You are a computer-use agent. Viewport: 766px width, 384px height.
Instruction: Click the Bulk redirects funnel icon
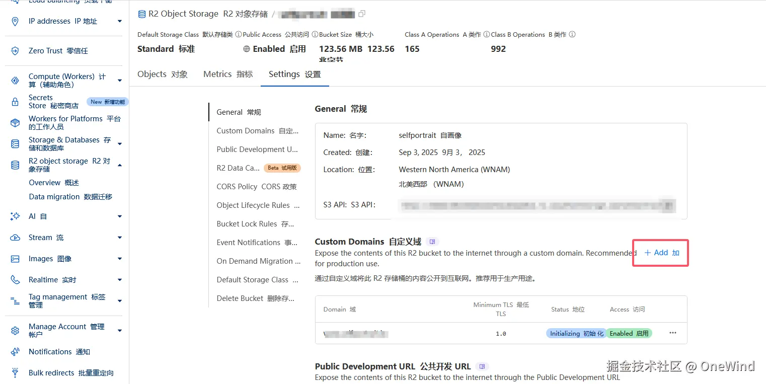15,373
